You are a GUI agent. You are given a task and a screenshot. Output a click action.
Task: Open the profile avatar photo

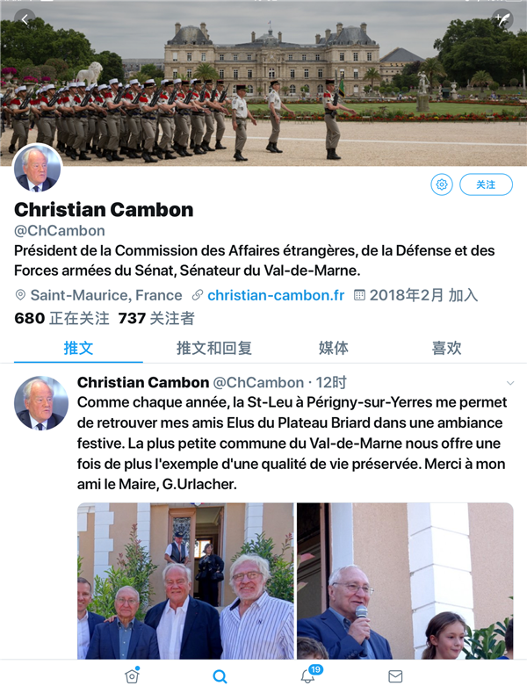[x=37, y=169]
